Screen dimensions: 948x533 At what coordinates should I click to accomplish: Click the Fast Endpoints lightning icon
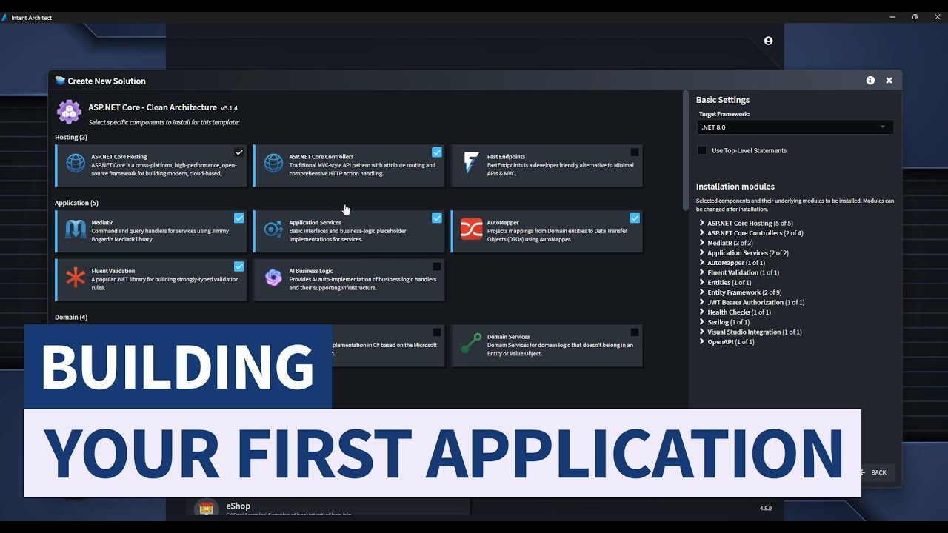471,163
